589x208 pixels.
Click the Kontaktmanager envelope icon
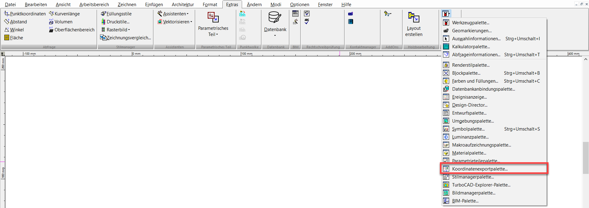pos(351,14)
